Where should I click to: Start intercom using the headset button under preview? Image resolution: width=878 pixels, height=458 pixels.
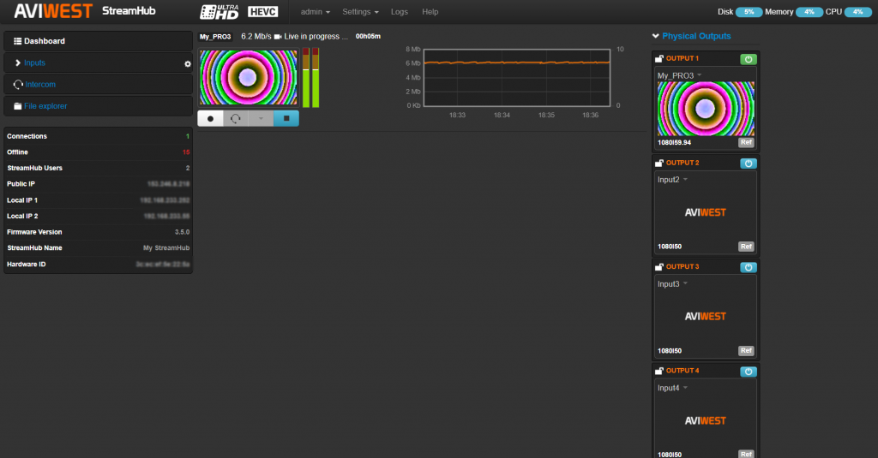(x=236, y=118)
